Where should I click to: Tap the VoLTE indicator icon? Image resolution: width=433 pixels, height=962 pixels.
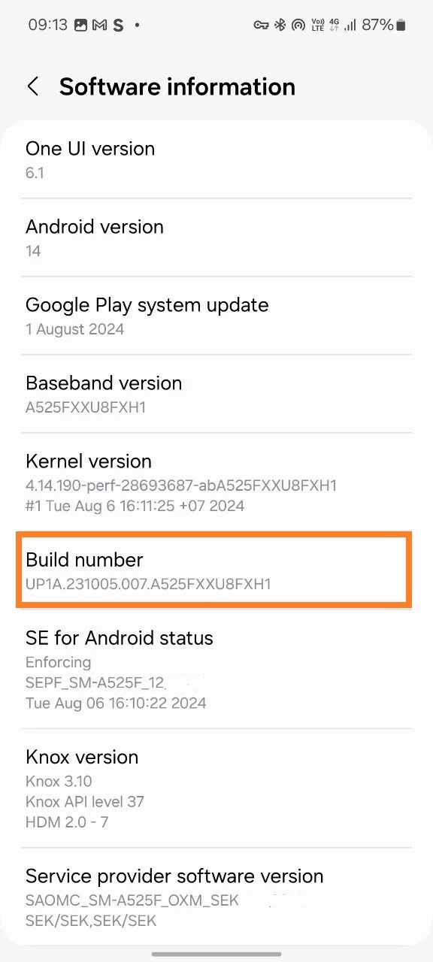[317, 25]
